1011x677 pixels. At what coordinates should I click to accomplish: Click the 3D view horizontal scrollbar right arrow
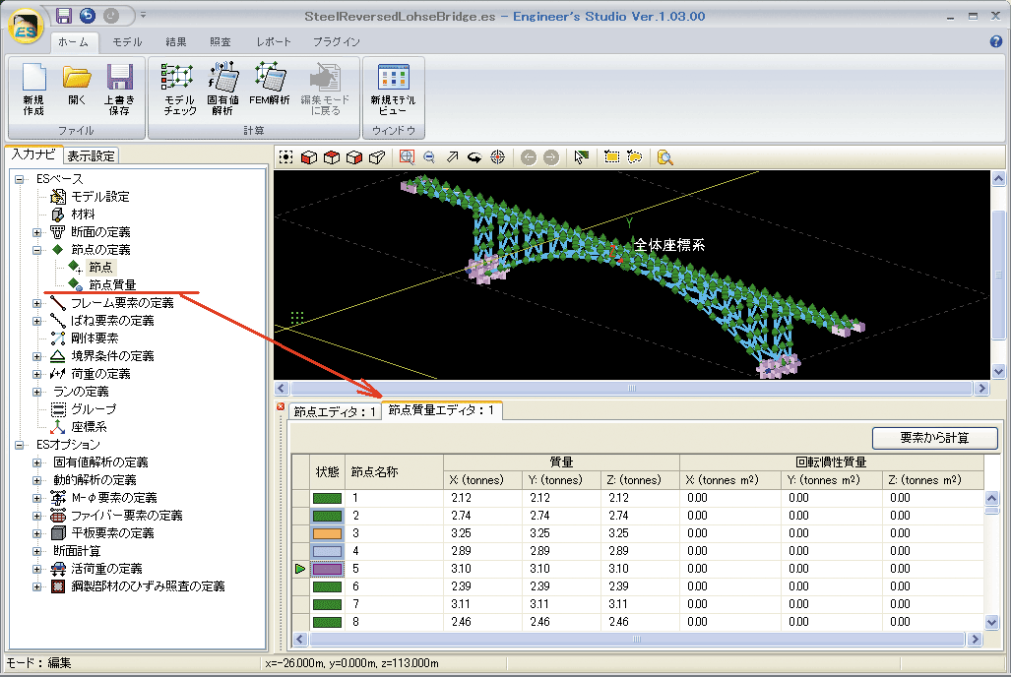coord(981,388)
